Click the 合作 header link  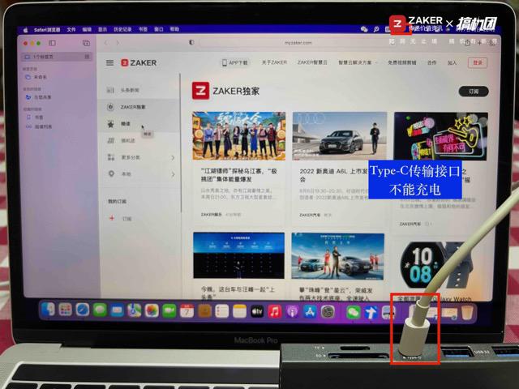[x=431, y=62]
